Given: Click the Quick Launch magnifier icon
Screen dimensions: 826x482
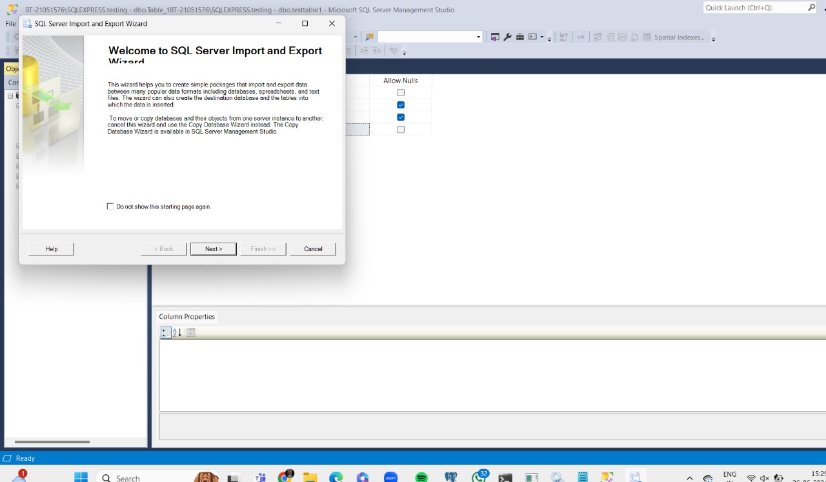Looking at the screenshot, I should pos(812,8).
